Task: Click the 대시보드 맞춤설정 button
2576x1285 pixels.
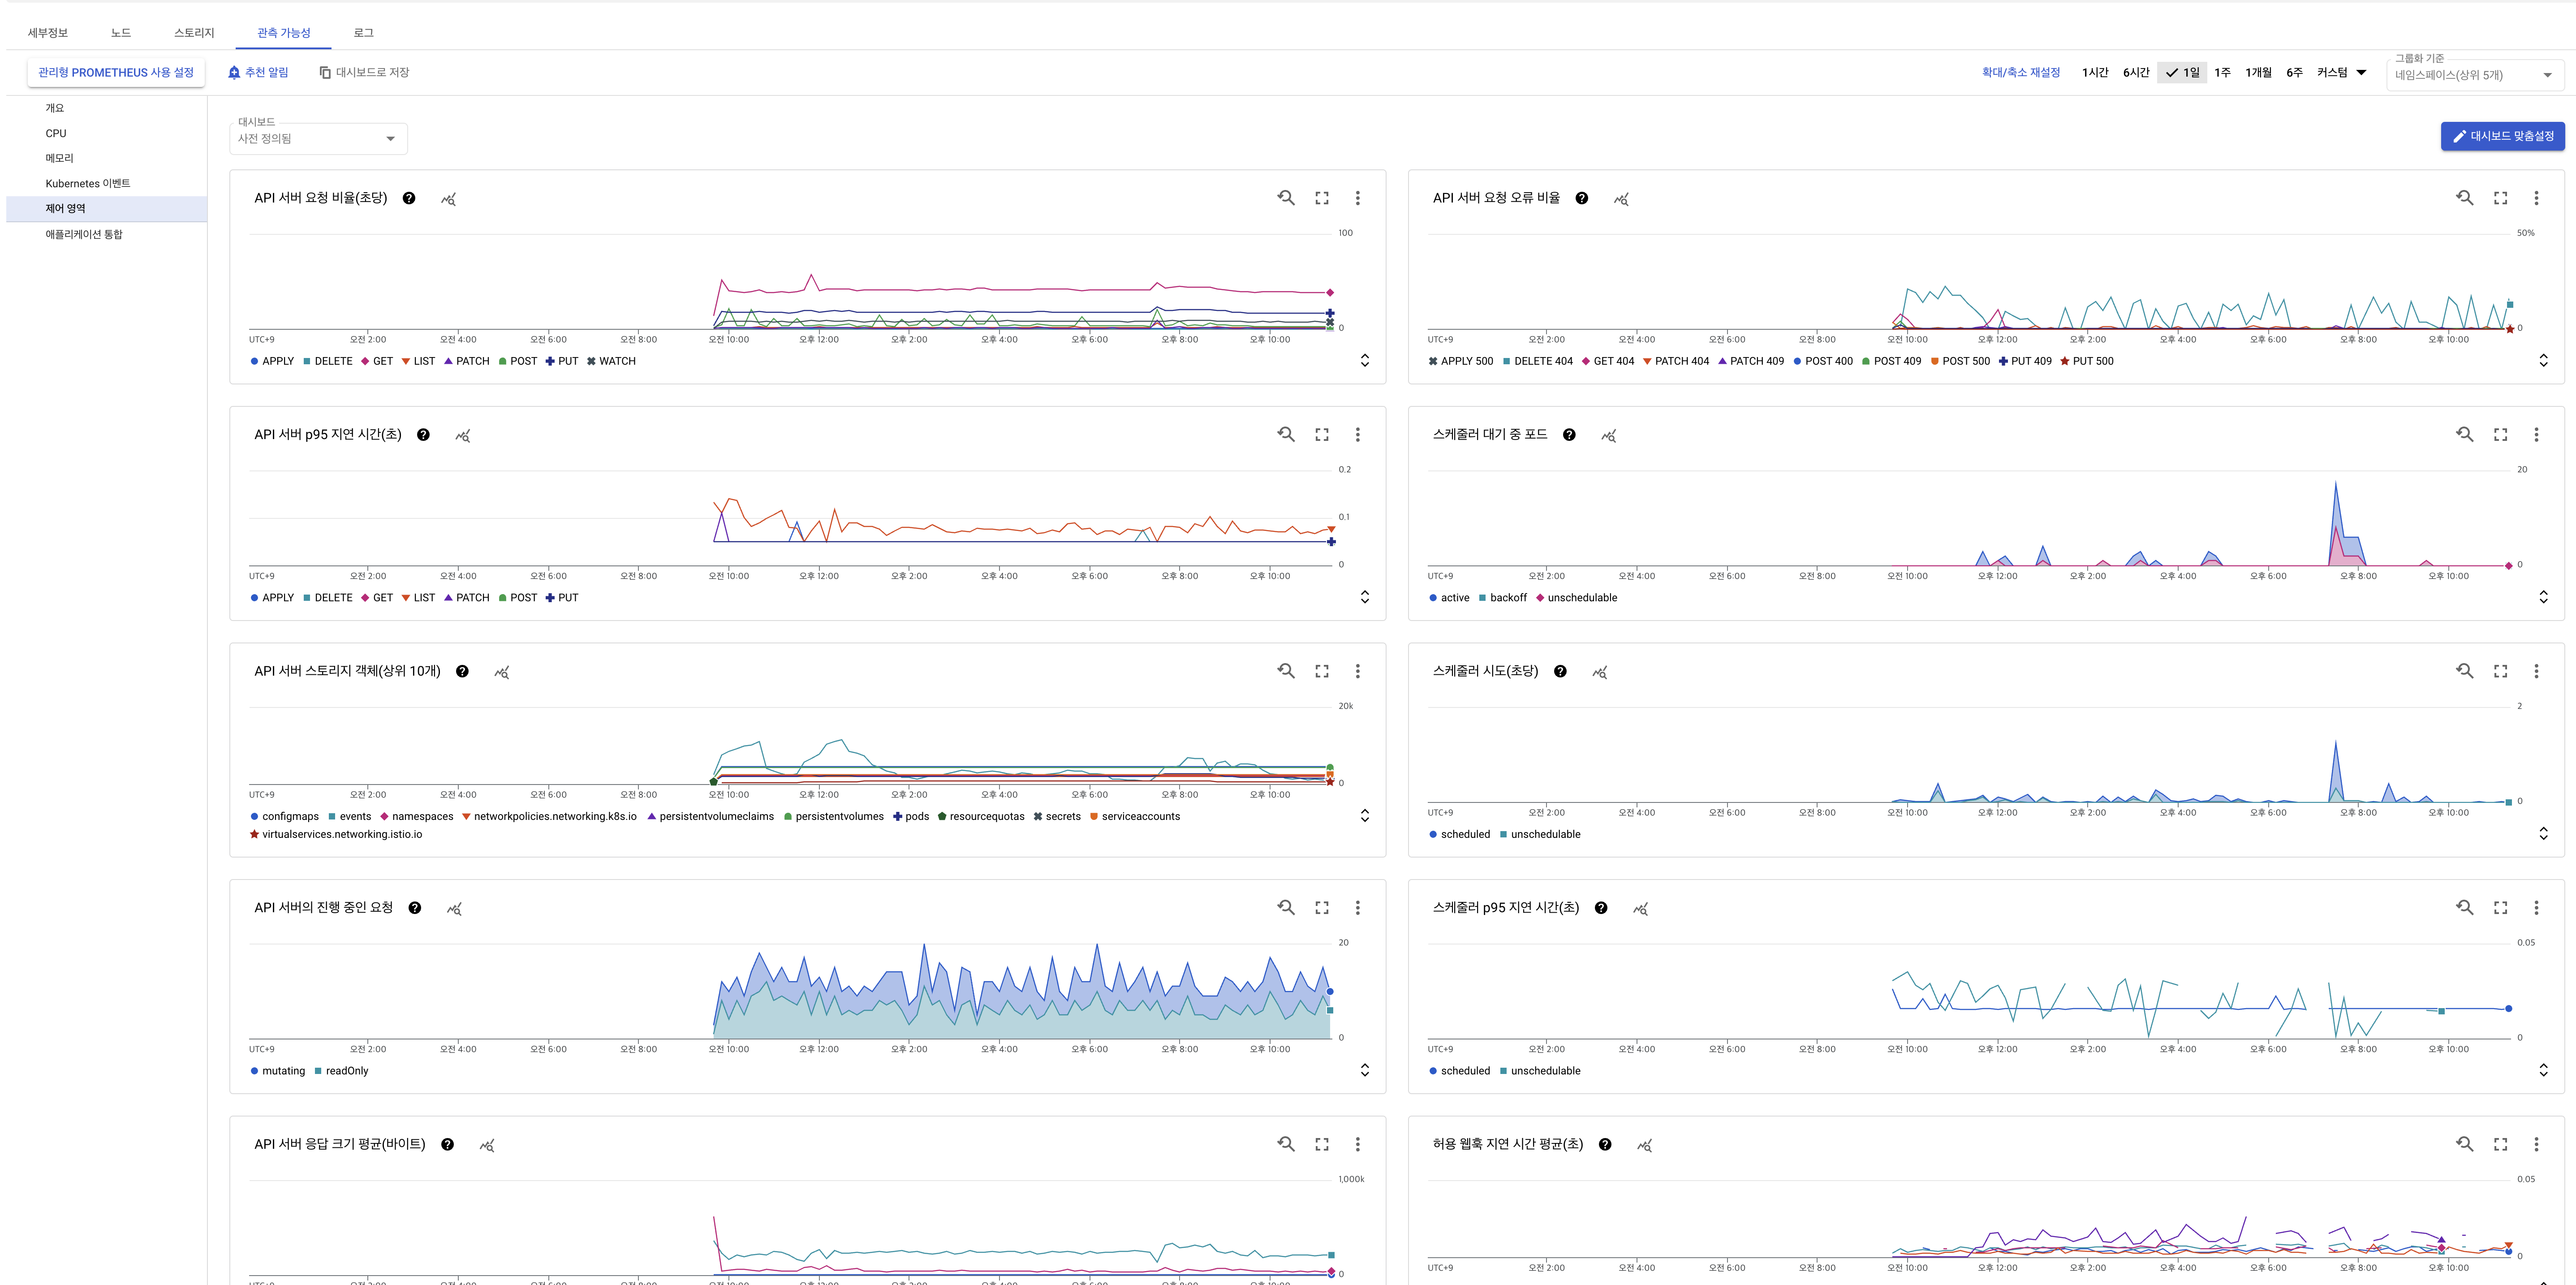Action: [2502, 136]
